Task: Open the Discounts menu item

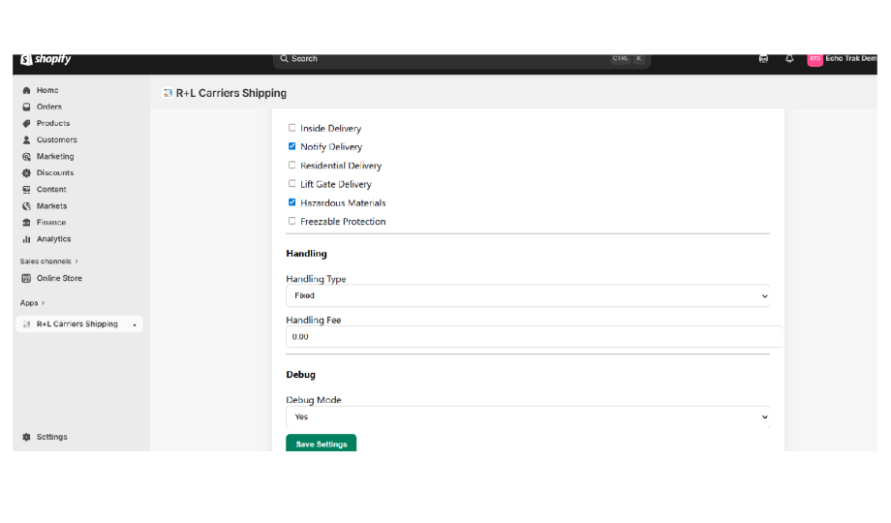Action: (55, 172)
